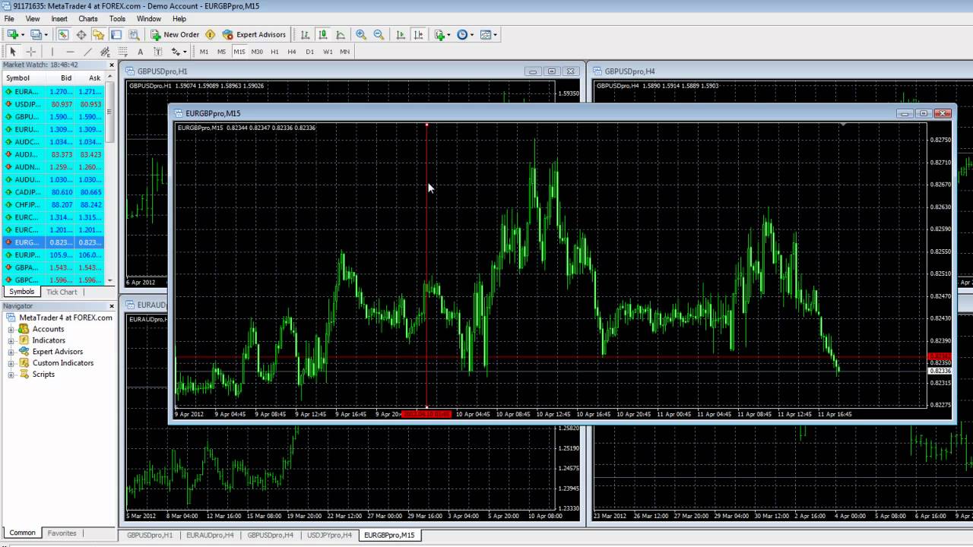The height and width of the screenshot is (547, 973).
Task: Zoom out of the chart
Action: tap(379, 34)
